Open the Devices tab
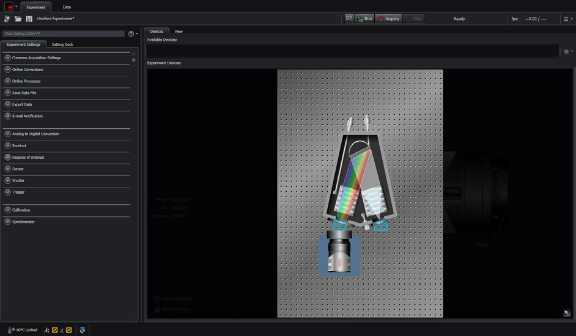 pyautogui.click(x=157, y=32)
